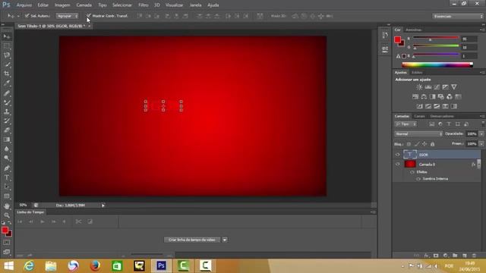The image size is (486, 273).
Task: Play the timeline
Action: click(43, 221)
